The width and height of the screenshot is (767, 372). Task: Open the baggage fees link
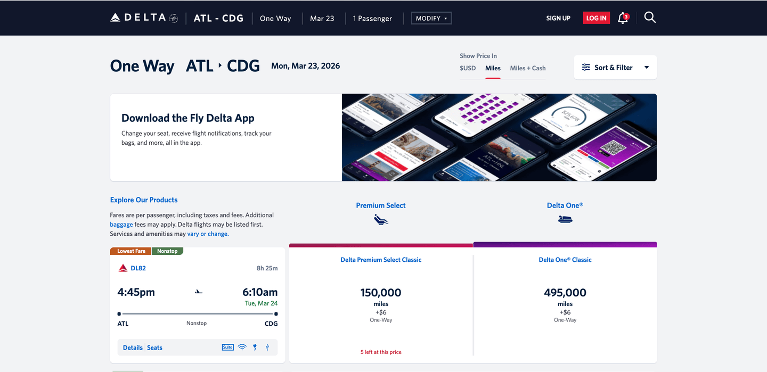pos(121,224)
